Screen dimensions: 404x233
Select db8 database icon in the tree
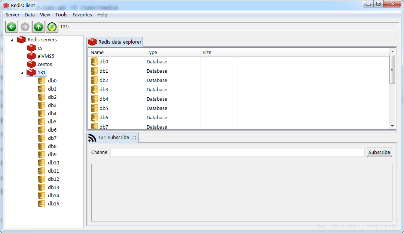pyautogui.click(x=42, y=147)
